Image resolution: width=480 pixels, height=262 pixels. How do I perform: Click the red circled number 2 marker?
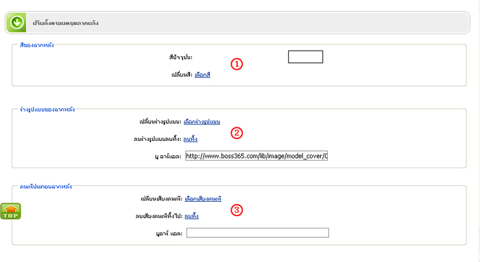coord(237,133)
